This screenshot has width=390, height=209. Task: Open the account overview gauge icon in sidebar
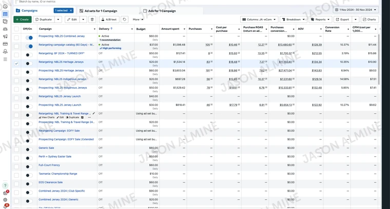pyautogui.click(x=5, y=7)
